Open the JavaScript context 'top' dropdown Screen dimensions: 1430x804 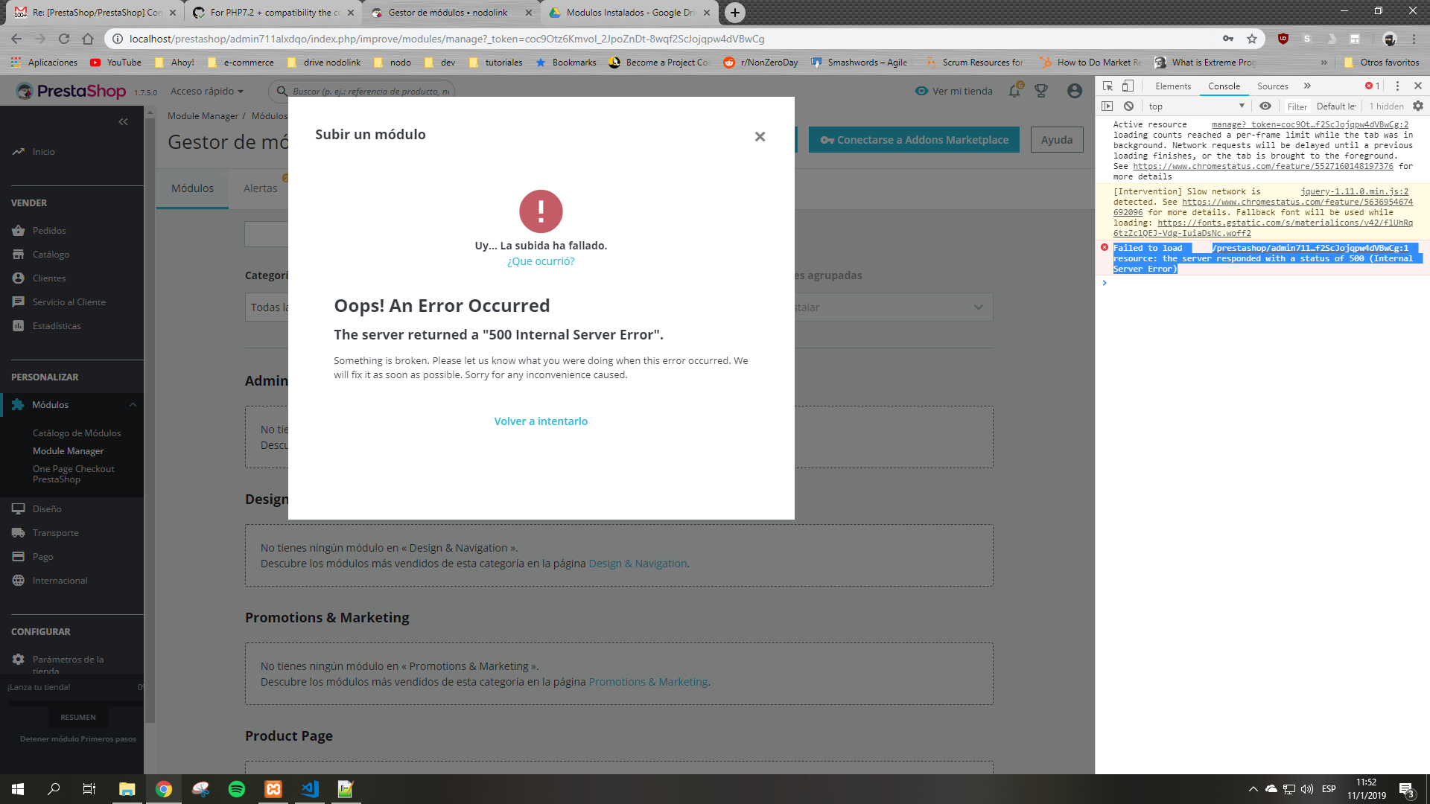1196,106
